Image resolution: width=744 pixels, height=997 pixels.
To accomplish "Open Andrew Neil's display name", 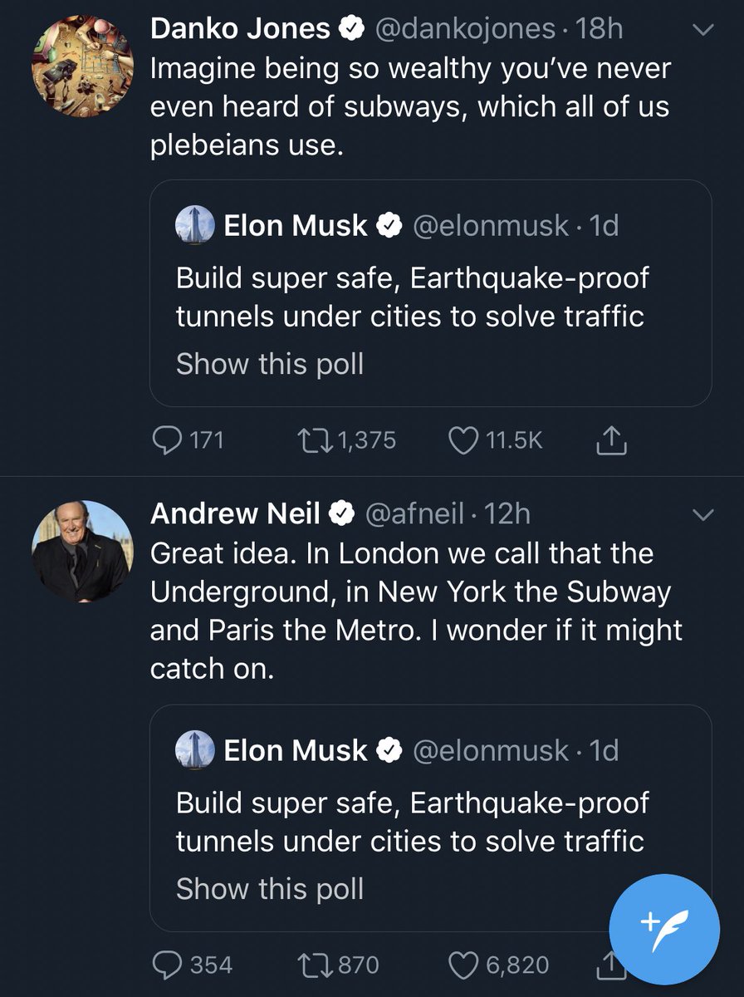I will [x=235, y=514].
